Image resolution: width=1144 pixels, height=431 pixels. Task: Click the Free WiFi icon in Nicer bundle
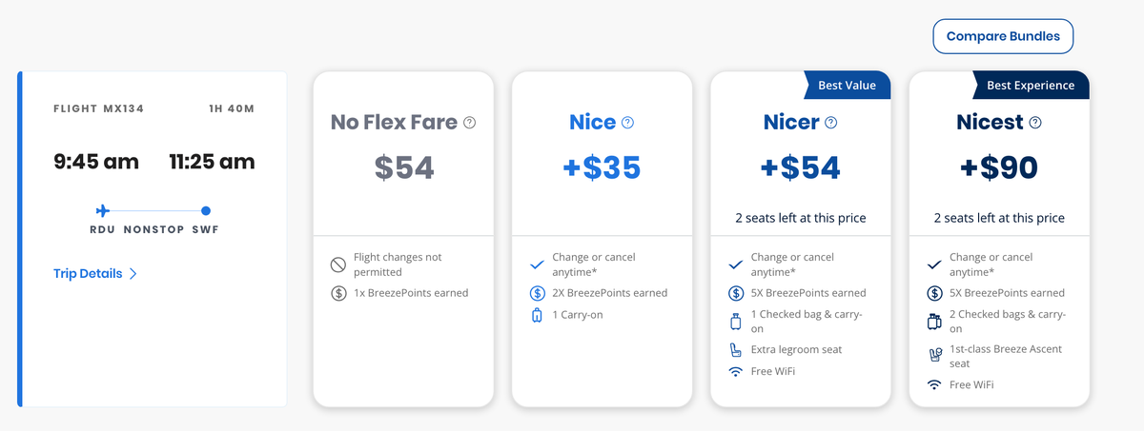(735, 371)
